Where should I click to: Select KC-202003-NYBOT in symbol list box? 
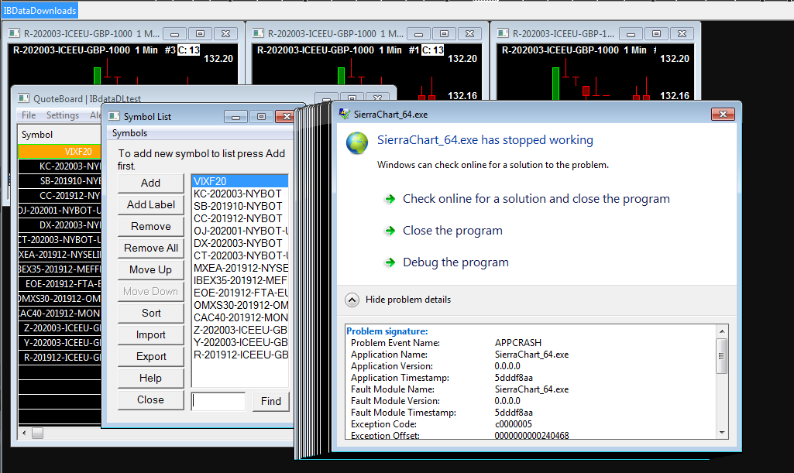click(x=240, y=194)
